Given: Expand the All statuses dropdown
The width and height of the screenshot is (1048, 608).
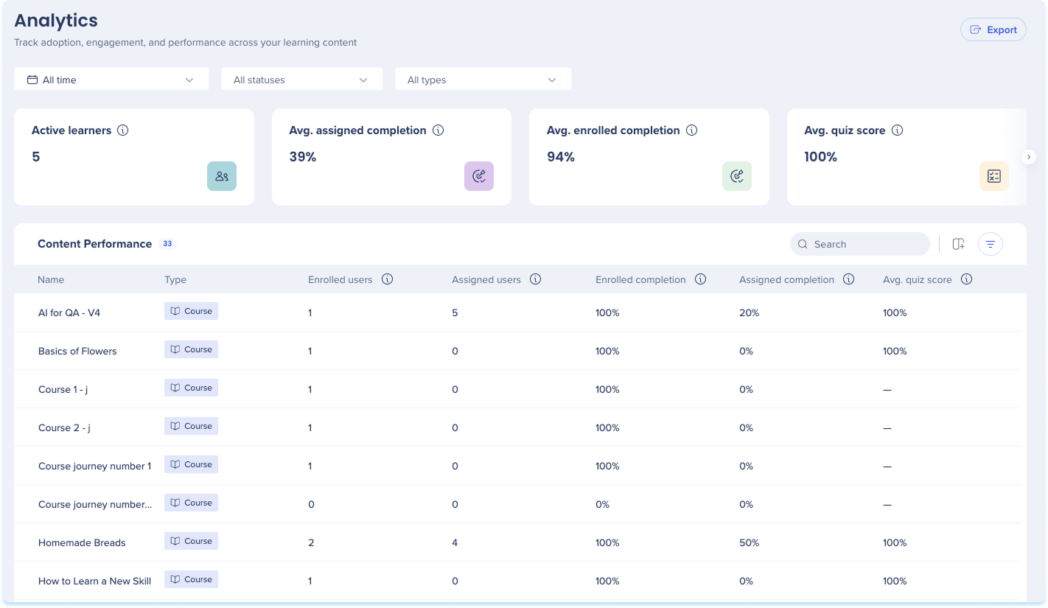Looking at the screenshot, I should (302, 80).
